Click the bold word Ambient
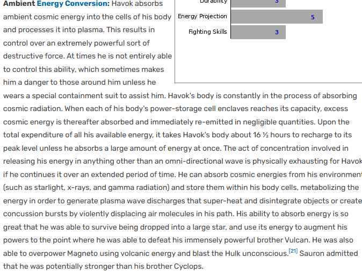The image size is (362, 272). [19, 3]
